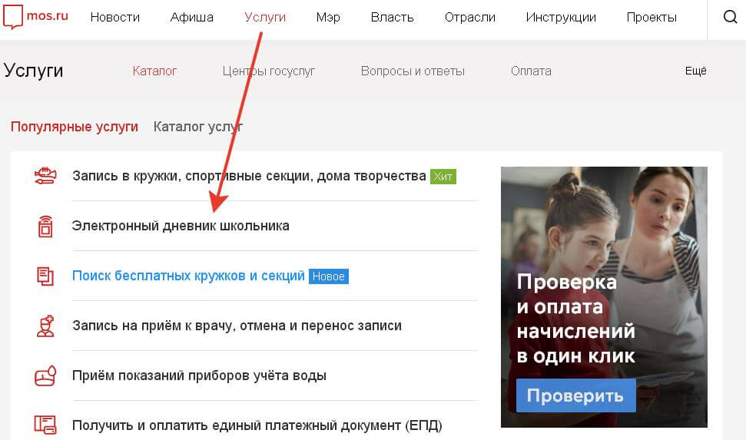Image resolution: width=746 pixels, height=440 pixels.
Task: Click the clubs and sections palette icon
Action: tap(45, 176)
